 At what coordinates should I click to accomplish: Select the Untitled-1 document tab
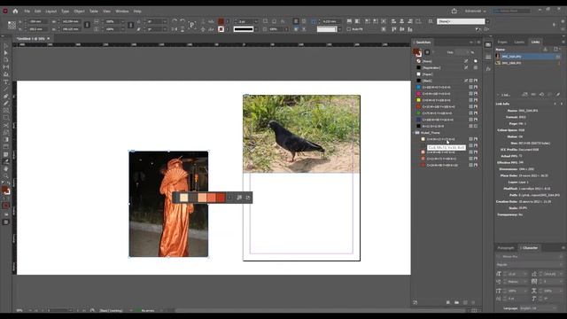click(30, 38)
